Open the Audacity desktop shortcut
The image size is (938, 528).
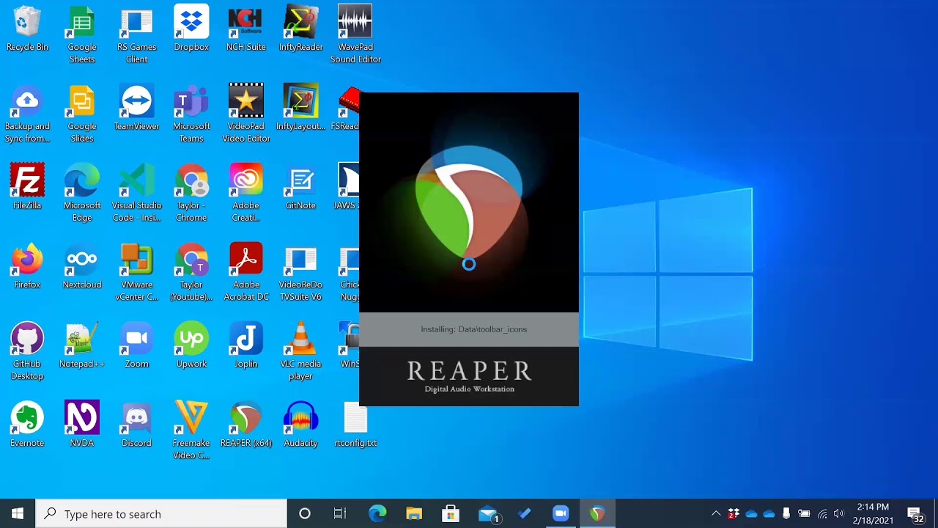click(x=300, y=425)
